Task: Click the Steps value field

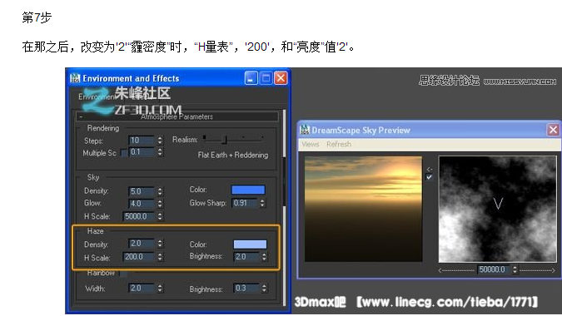Action: [x=142, y=140]
